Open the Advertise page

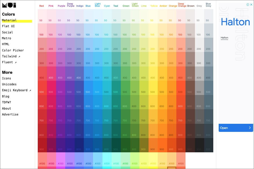click(x=10, y=114)
